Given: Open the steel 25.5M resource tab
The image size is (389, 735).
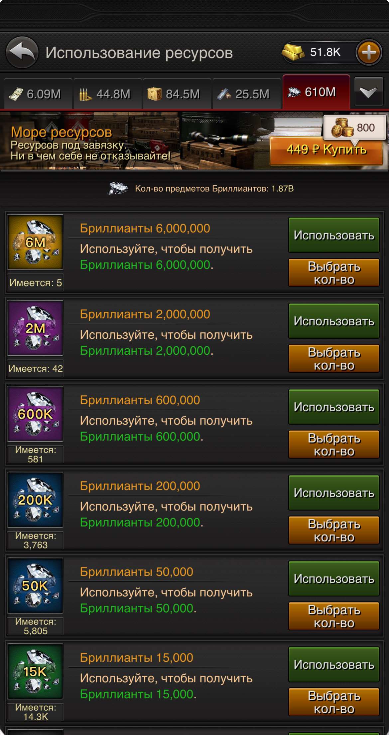Looking at the screenshot, I should tap(246, 94).
